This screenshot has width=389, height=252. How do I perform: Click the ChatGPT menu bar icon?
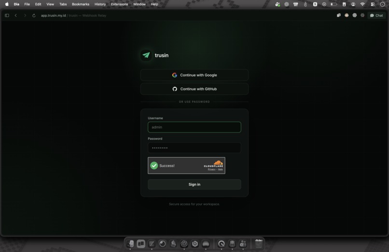click(x=287, y=4)
